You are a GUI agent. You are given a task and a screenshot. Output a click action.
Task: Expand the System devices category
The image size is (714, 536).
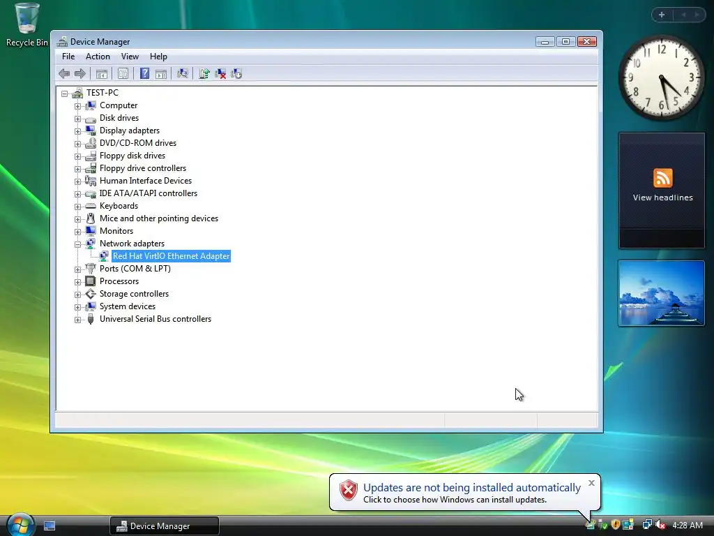[x=77, y=307]
